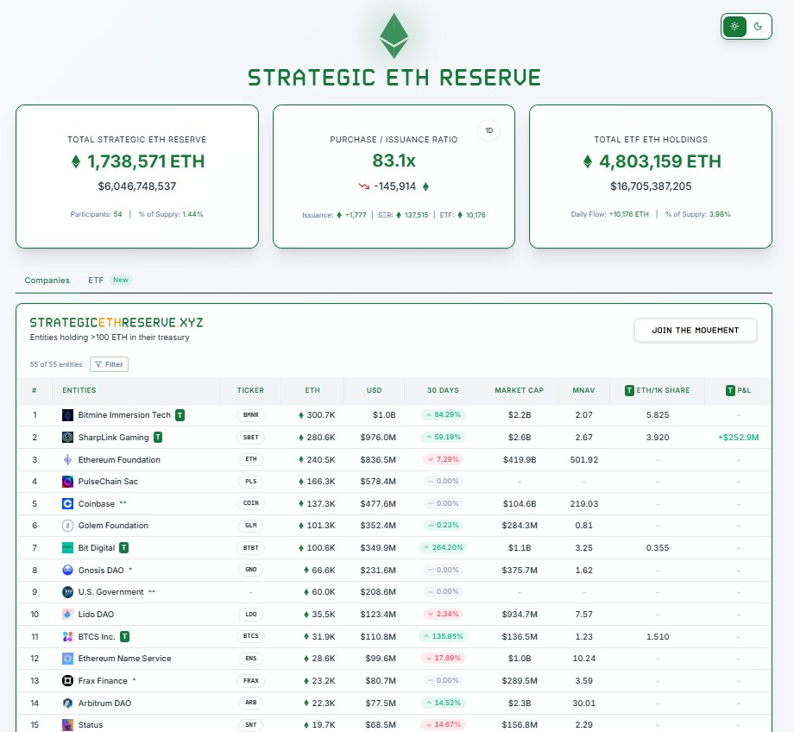
Task: Open the Companies tab
Action: click(x=47, y=281)
